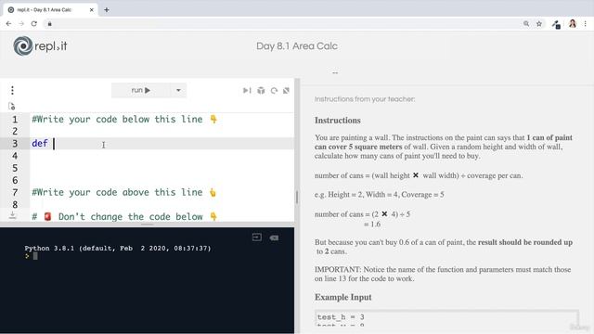
Task: Run the code with the run button
Action: tap(140, 90)
